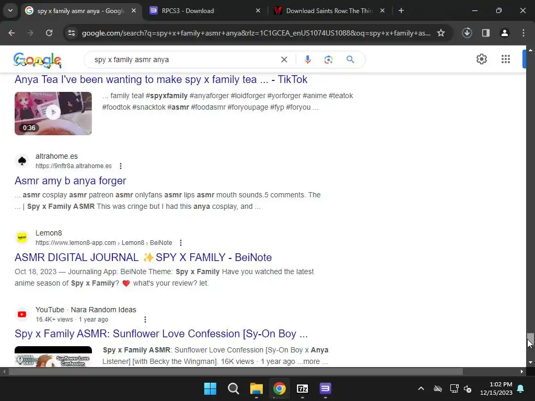Screen dimensions: 535x401
Task: Open Google quick settings gear
Action: coord(481,59)
